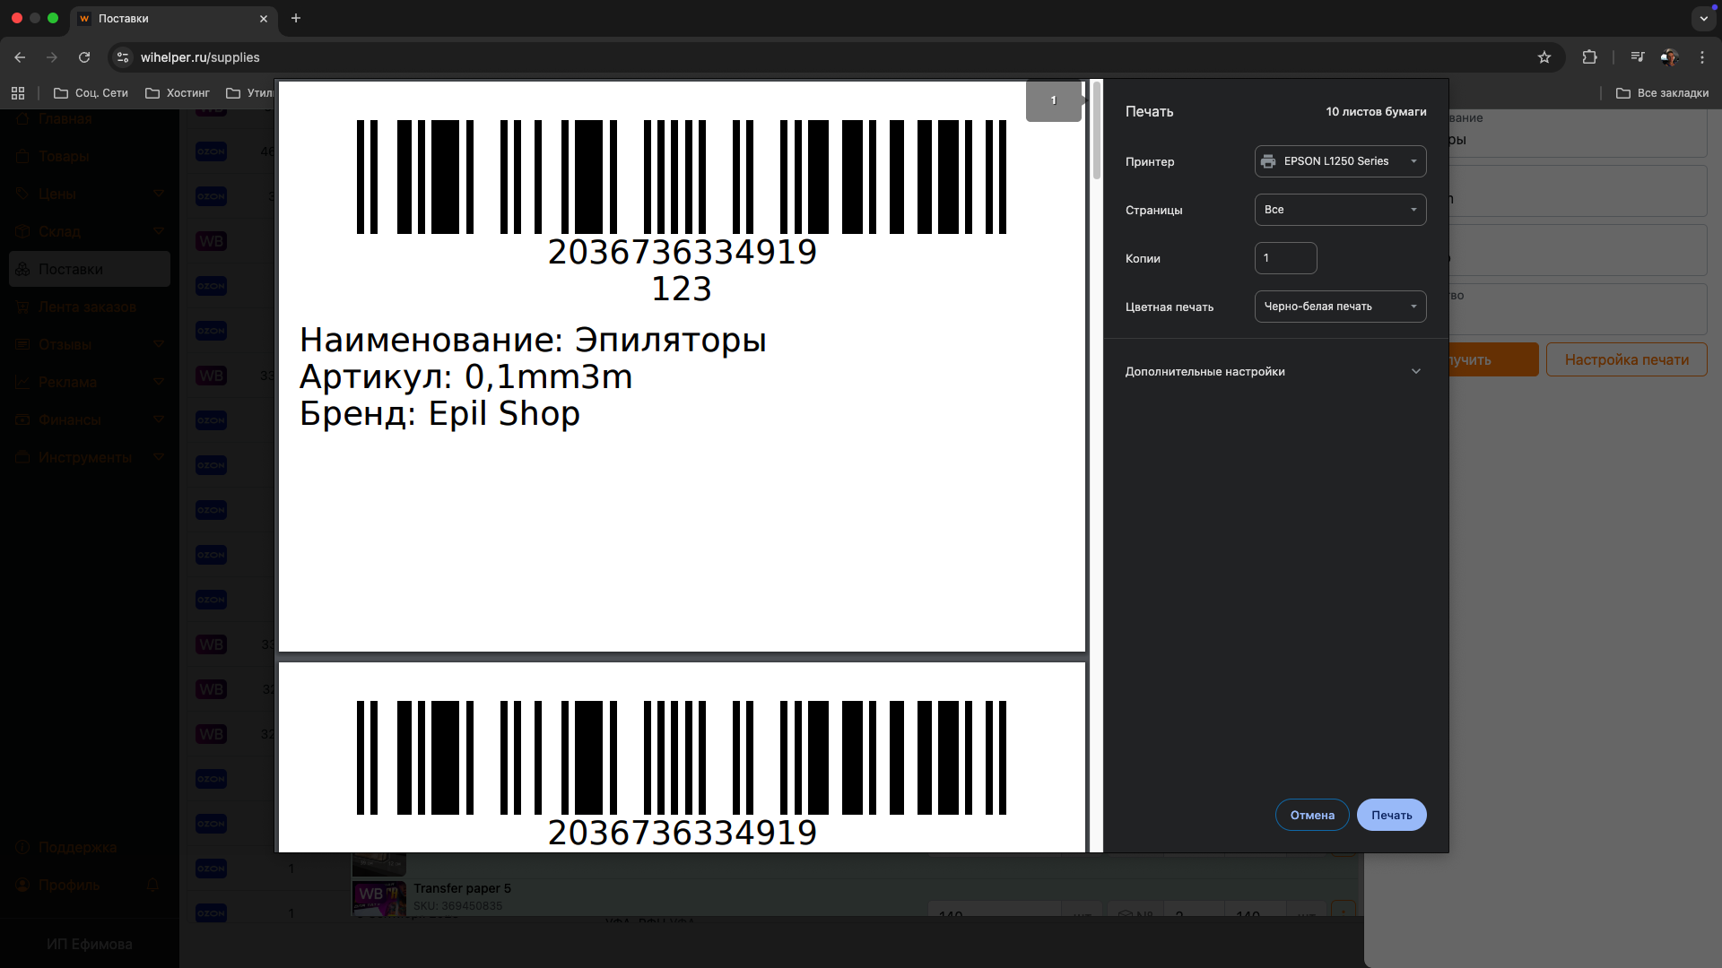Screen dimensions: 1722x968
Task: Open the pages dropdown set to Все
Action: coord(1340,210)
